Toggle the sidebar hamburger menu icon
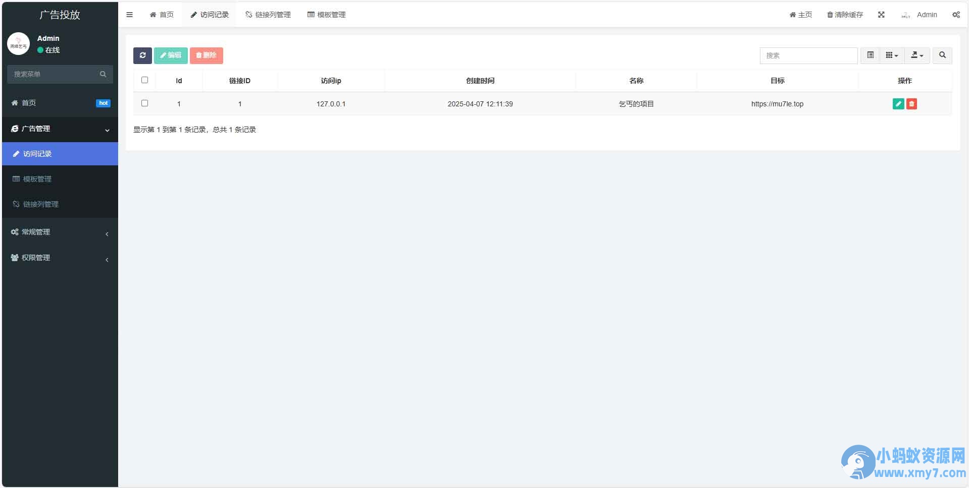Viewport: 969px width, 488px height. click(x=129, y=15)
